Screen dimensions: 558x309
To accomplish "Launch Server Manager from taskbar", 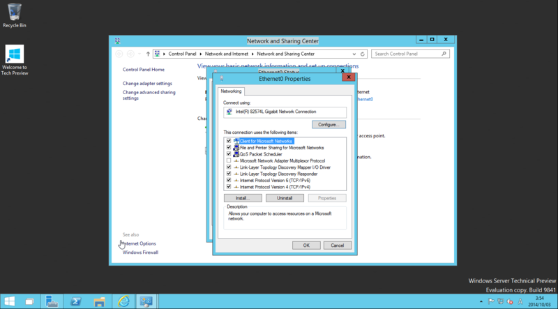I will click(x=52, y=301).
